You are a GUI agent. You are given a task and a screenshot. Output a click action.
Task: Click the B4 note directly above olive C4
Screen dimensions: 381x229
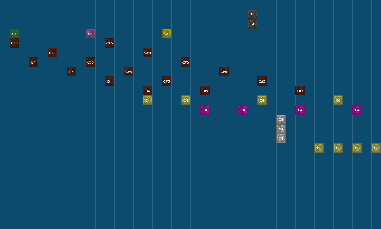pyautogui.click(x=148, y=91)
